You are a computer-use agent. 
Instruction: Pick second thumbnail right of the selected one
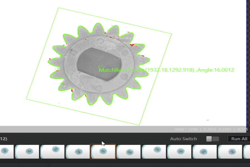click(154, 152)
